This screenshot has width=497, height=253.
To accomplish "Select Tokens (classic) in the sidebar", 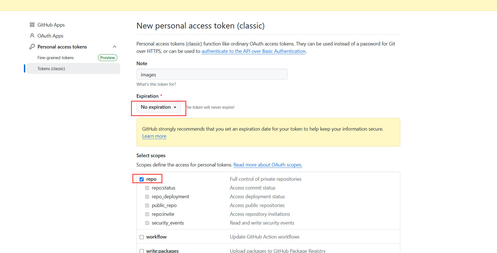I will point(51,69).
